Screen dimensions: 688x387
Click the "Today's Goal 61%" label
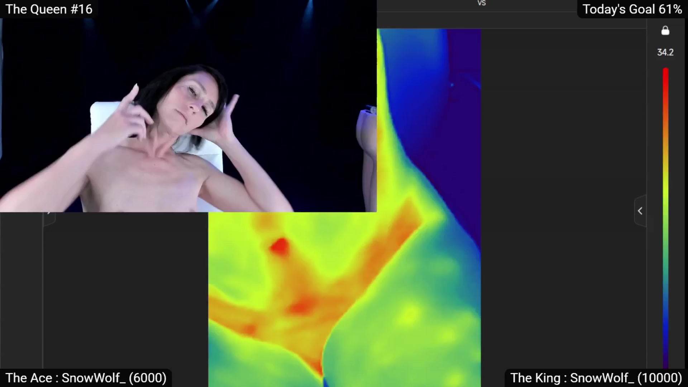(632, 9)
